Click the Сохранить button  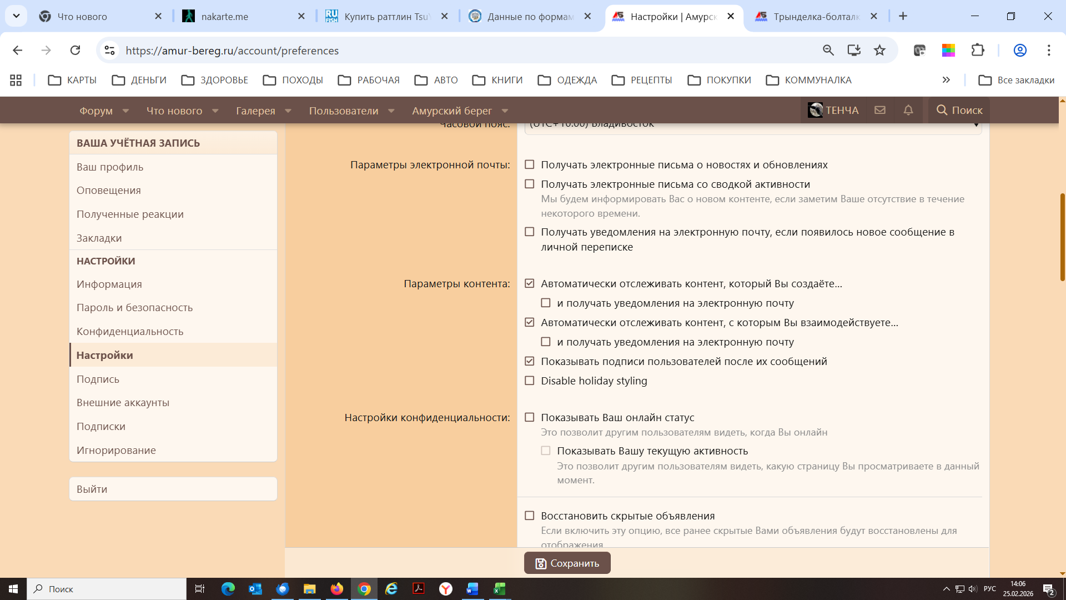[567, 563]
